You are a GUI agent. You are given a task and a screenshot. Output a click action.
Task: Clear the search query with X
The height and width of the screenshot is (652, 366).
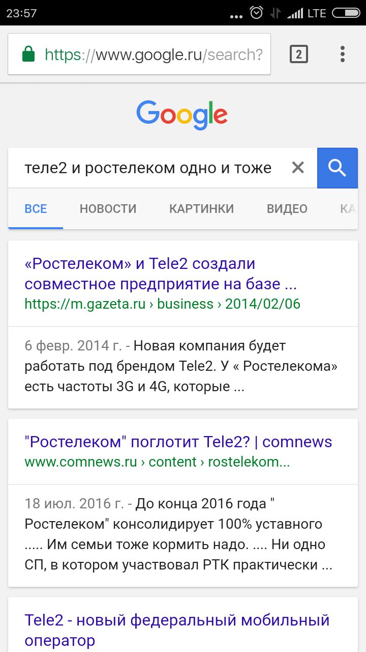point(298,168)
